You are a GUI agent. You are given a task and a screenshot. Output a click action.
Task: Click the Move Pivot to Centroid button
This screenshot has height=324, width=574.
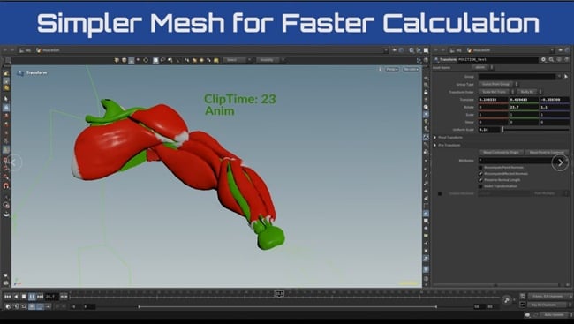547,153
